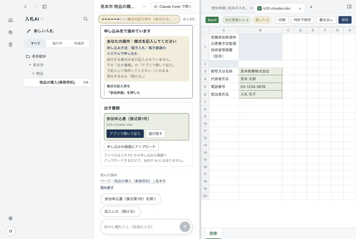Viewport: 356px width, 239px height.
Task: Open the 調書 sheet tab
Action: [213, 233]
